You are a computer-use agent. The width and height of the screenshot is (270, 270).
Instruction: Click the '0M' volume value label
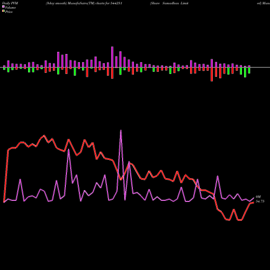tap(258, 197)
